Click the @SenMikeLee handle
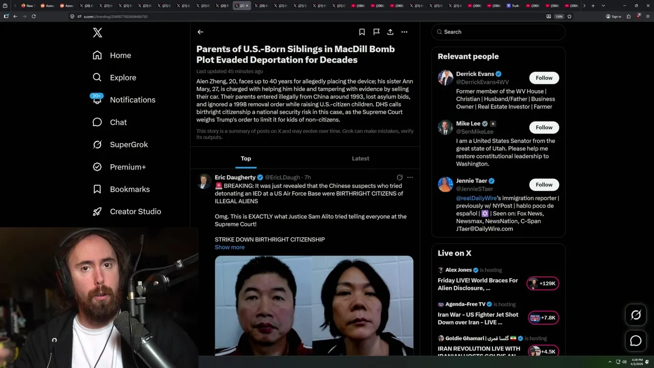 click(475, 132)
